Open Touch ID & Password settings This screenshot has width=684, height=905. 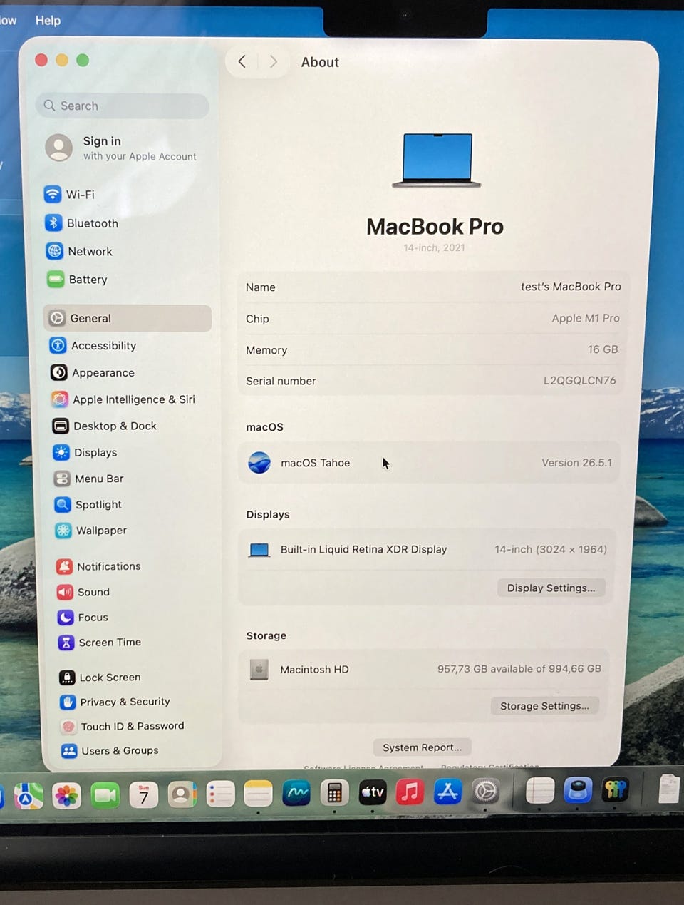tap(123, 726)
